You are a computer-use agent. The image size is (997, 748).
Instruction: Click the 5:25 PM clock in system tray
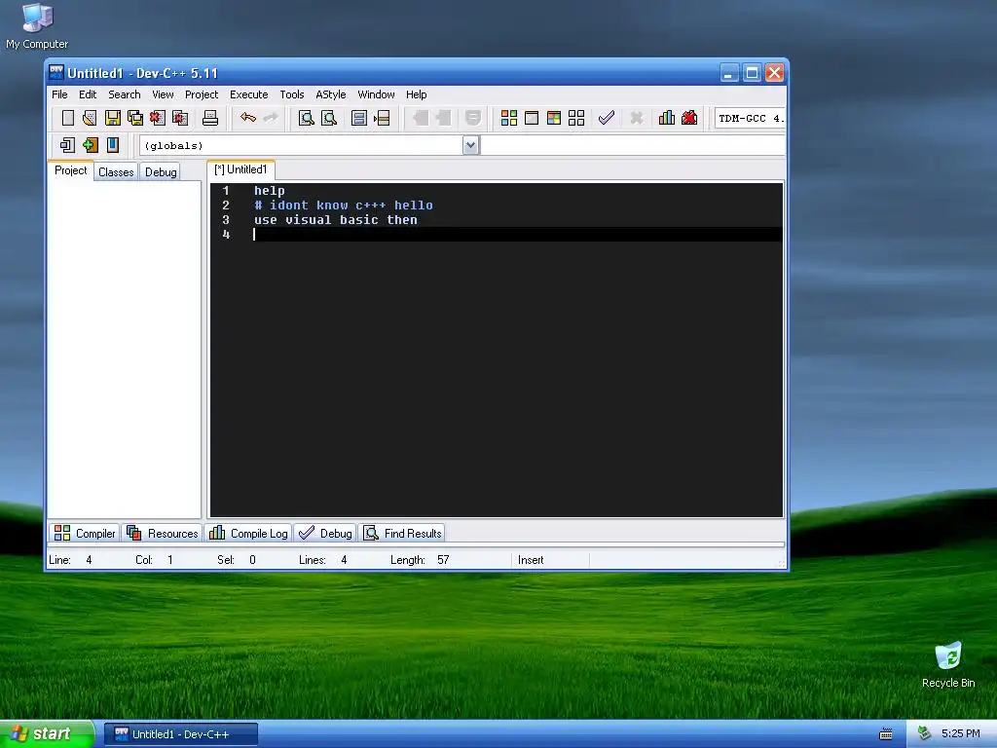tap(961, 734)
